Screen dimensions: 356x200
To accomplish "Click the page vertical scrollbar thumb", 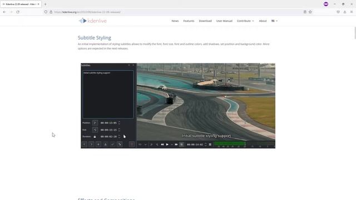I will coord(355,33).
